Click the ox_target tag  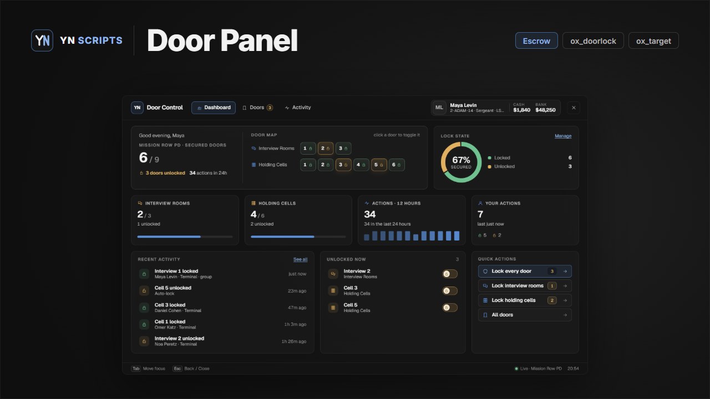653,40
